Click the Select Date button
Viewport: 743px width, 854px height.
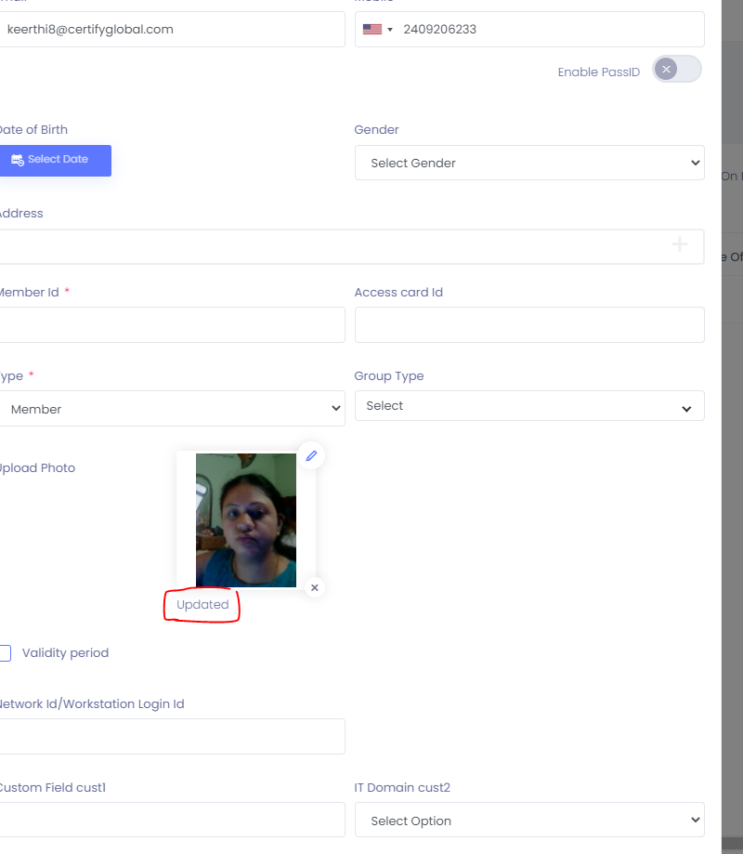(55, 160)
